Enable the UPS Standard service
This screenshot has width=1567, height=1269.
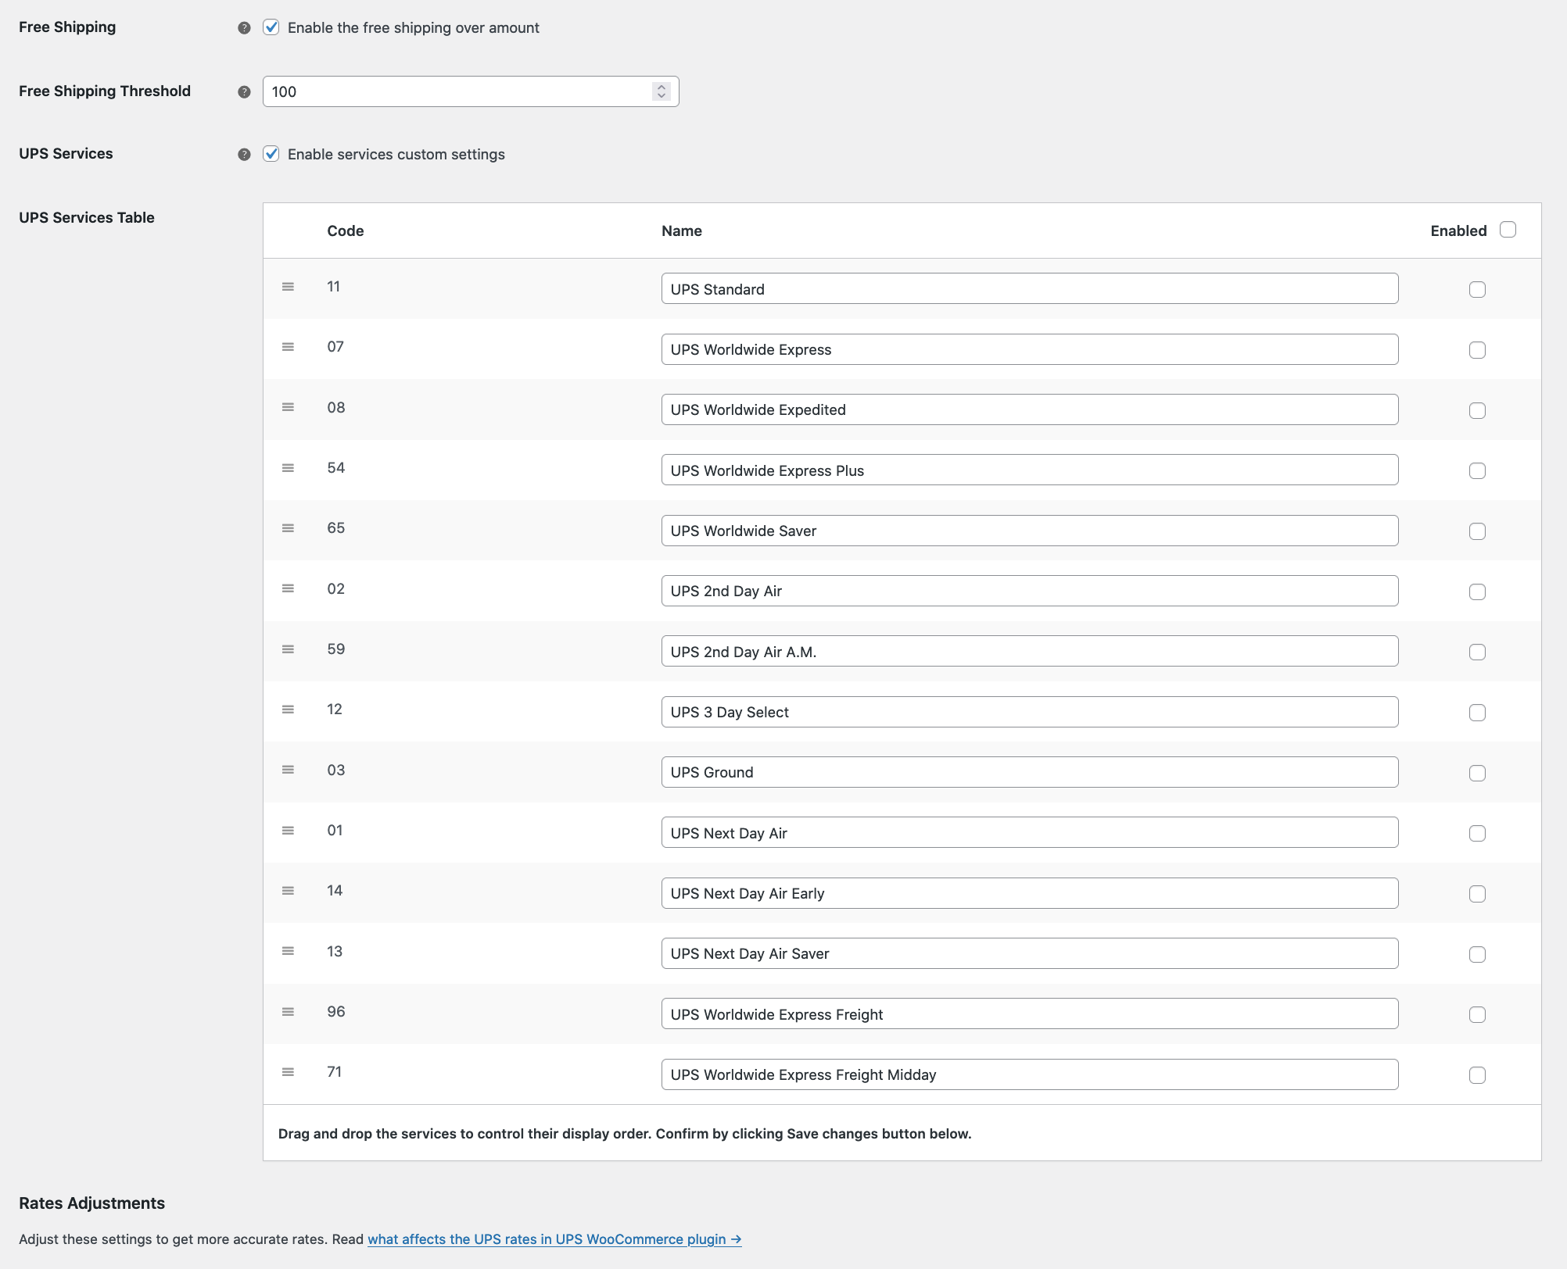tap(1477, 290)
